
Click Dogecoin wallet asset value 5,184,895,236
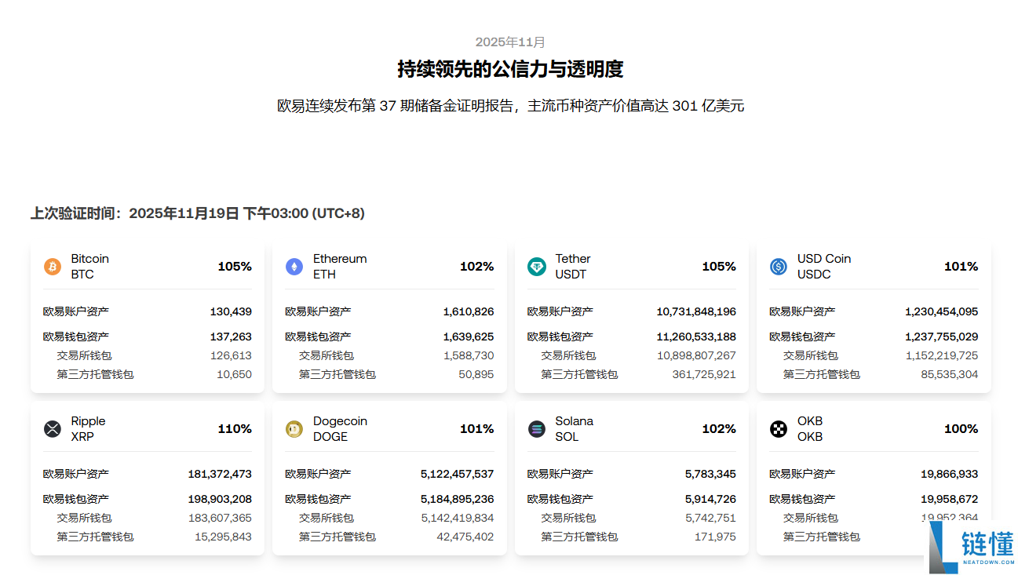point(458,499)
